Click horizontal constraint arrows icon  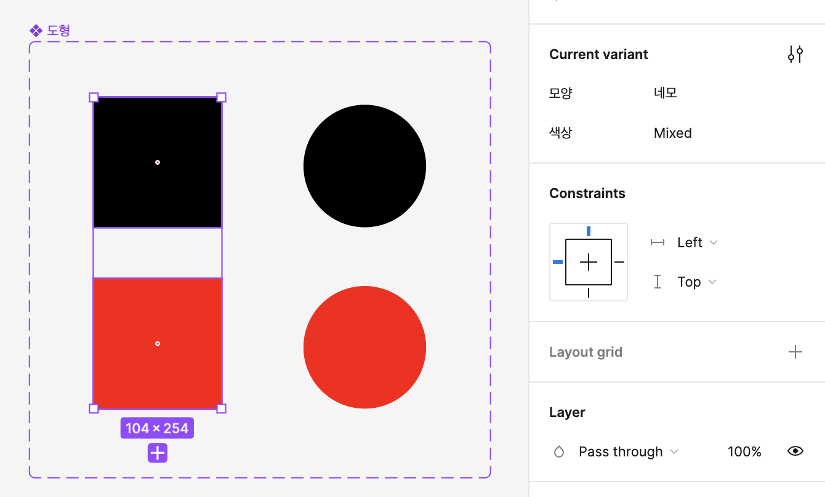tap(658, 242)
